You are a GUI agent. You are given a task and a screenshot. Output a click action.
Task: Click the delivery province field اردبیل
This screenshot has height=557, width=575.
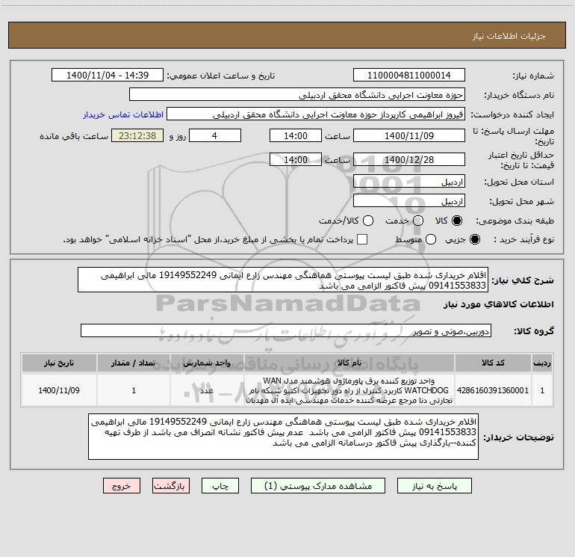(x=409, y=182)
